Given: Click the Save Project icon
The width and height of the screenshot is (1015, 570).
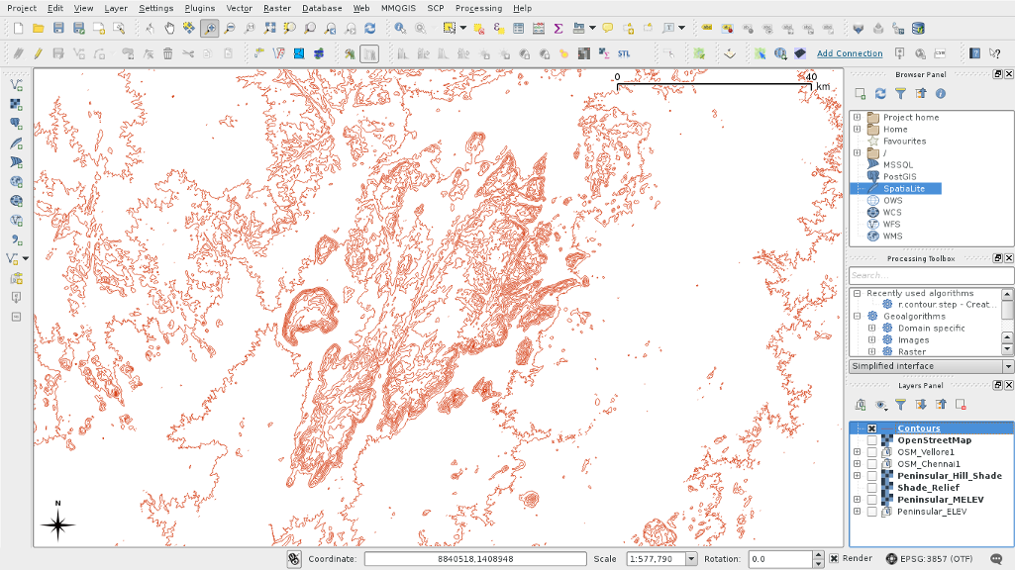Looking at the screenshot, I should pos(58,29).
